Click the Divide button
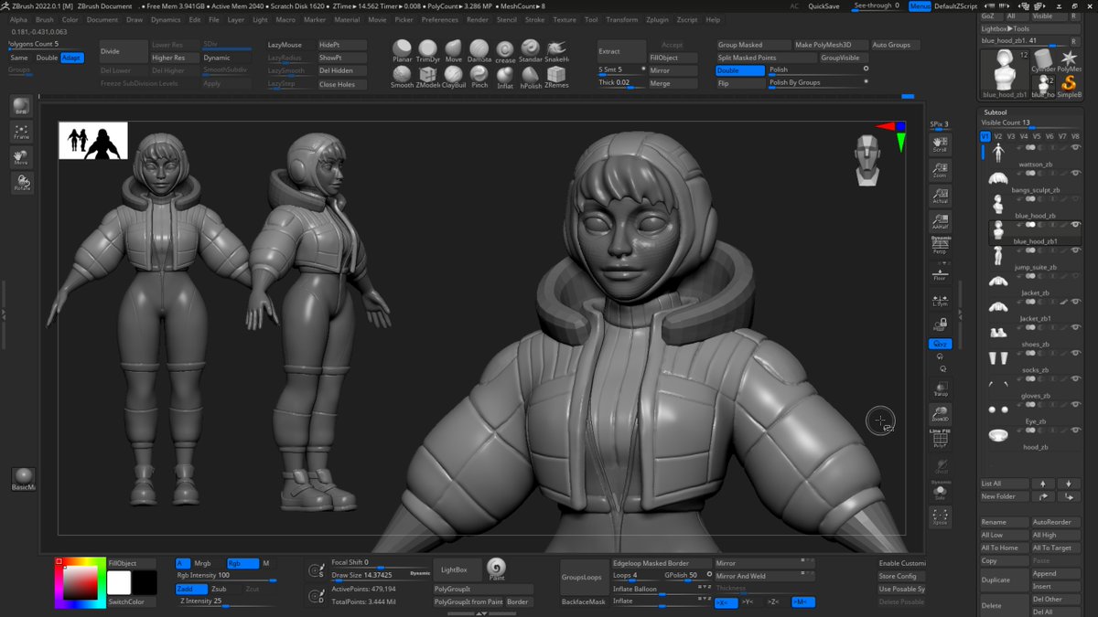Screen dimensions: 1098x617 tap(123, 51)
